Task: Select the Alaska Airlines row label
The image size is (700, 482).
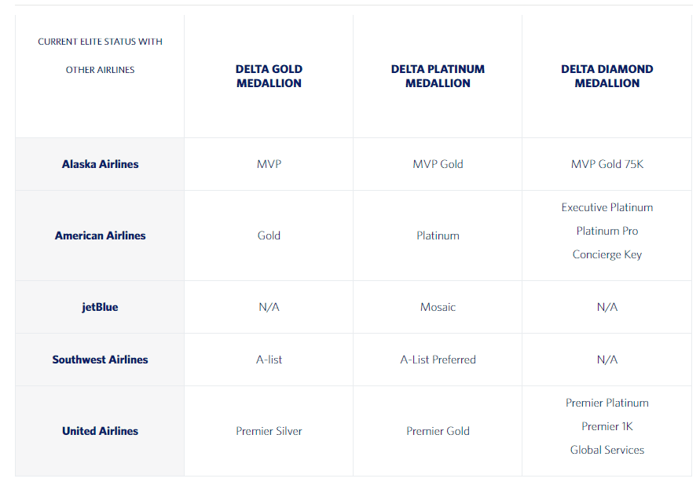Action: coord(100,164)
